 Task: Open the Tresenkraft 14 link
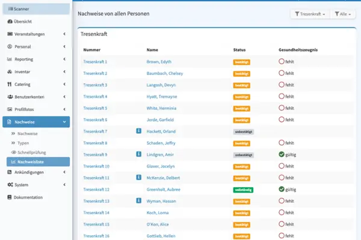(96, 212)
